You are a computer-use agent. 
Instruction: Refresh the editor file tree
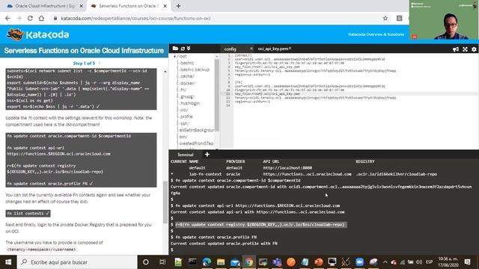(x=183, y=49)
